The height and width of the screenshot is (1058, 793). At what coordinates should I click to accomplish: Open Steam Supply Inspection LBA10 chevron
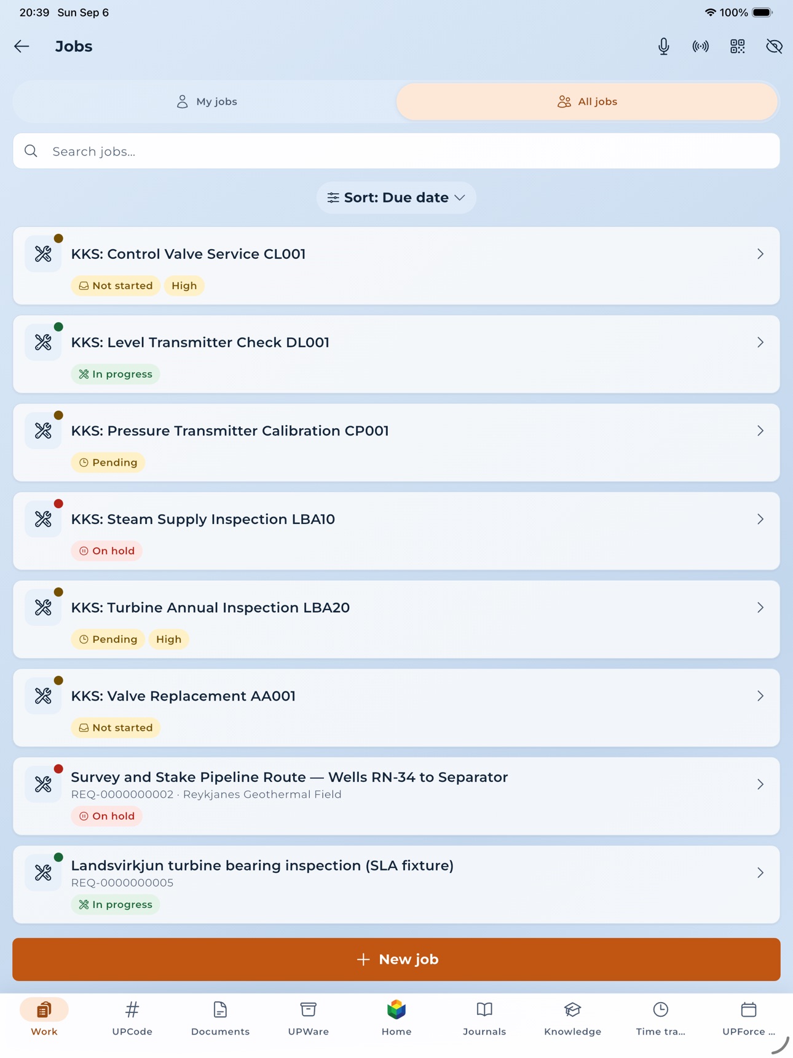coord(760,519)
